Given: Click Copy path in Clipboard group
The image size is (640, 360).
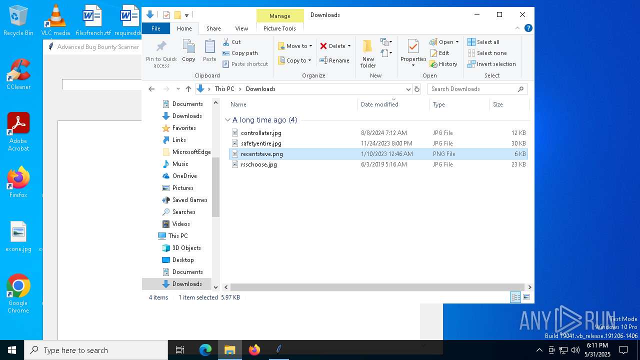Looking at the screenshot, I should 240,53.
